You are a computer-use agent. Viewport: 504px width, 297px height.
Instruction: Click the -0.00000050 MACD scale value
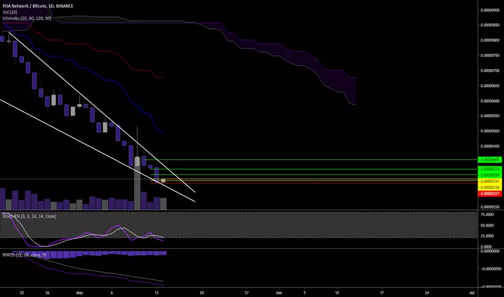(x=490, y=269)
